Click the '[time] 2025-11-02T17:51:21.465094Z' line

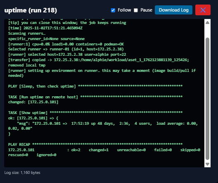(x=45, y=28)
